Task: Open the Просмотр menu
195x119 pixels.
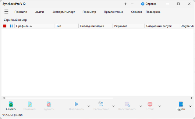Action: coord(89,12)
